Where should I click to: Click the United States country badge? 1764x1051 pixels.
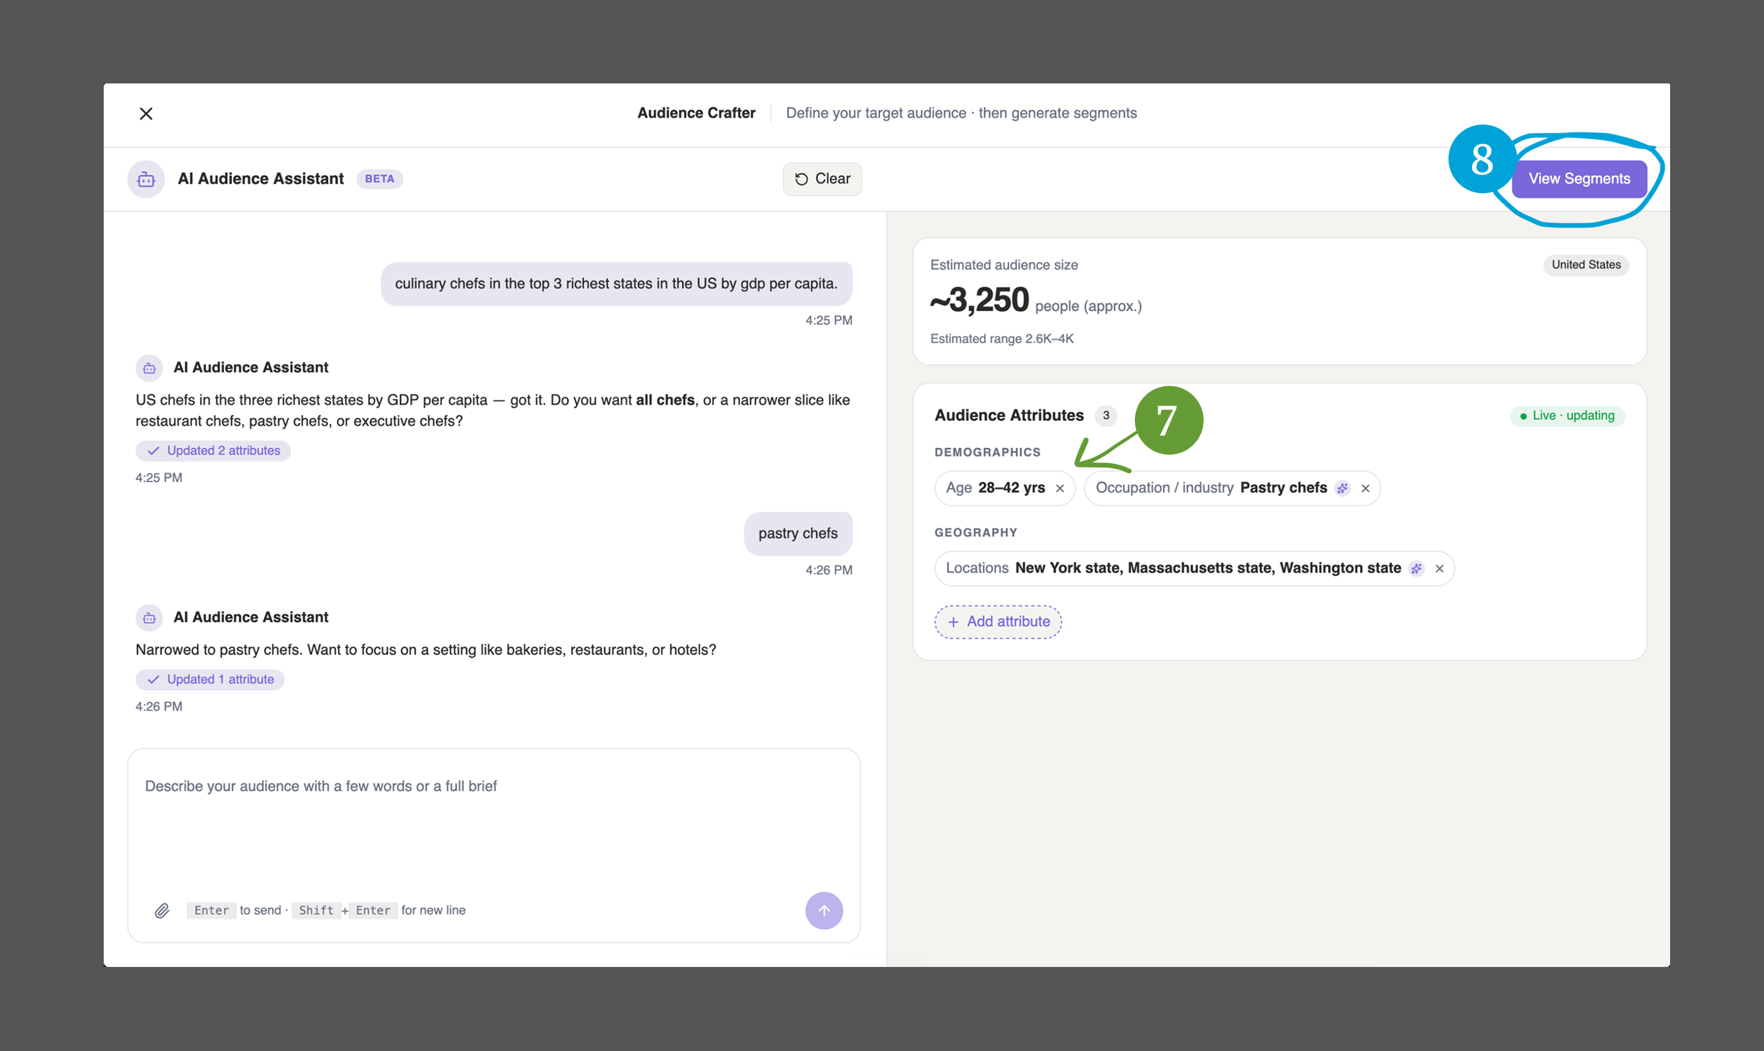1585,265
